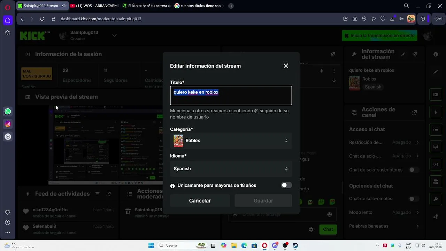
Task: Open Windows Start menu
Action: (151, 246)
